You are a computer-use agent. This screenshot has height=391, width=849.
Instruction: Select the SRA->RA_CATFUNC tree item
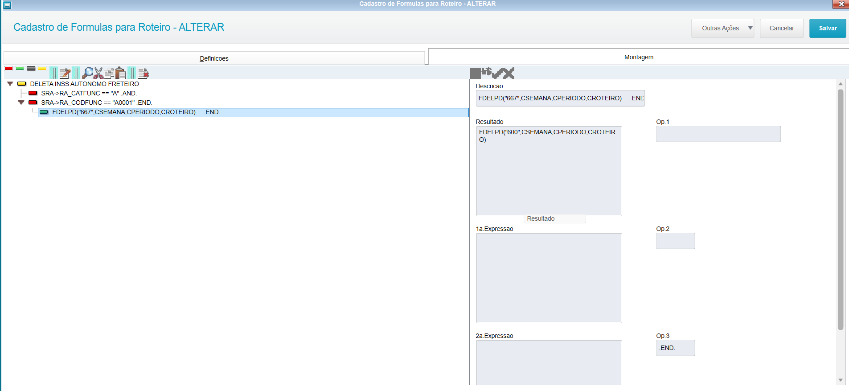tap(89, 93)
